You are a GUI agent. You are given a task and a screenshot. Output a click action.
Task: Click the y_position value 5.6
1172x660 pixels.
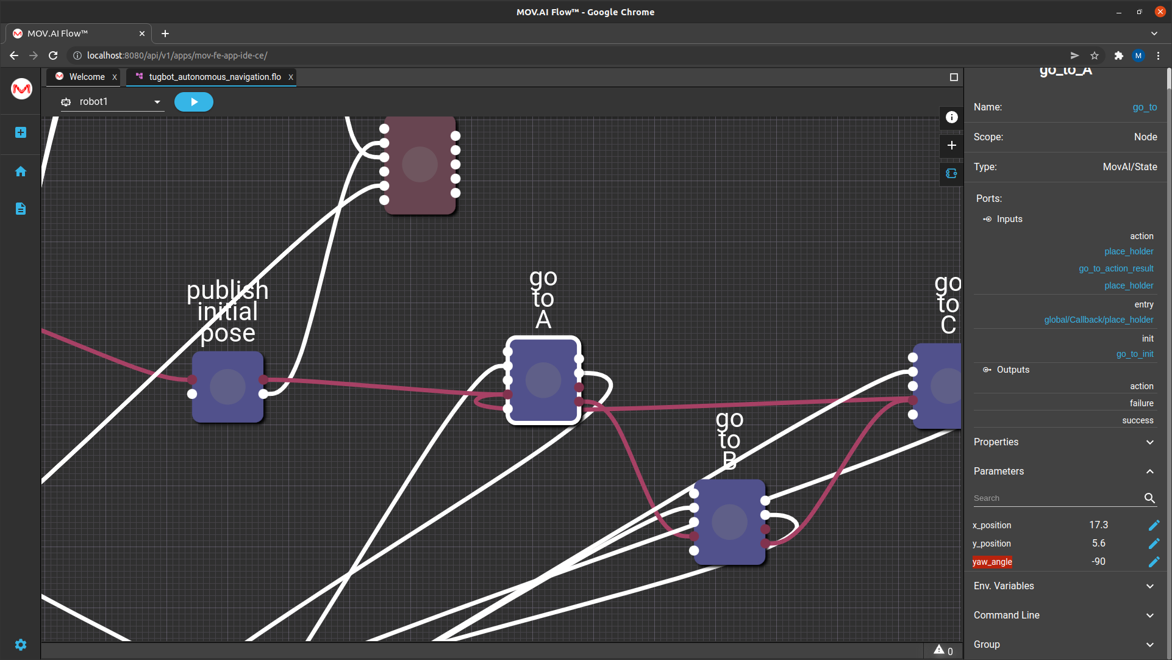tap(1098, 543)
